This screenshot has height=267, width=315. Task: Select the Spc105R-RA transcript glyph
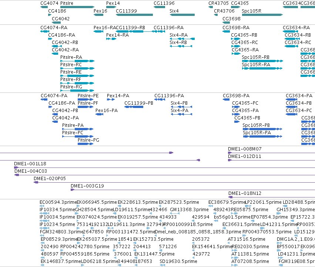262,68
